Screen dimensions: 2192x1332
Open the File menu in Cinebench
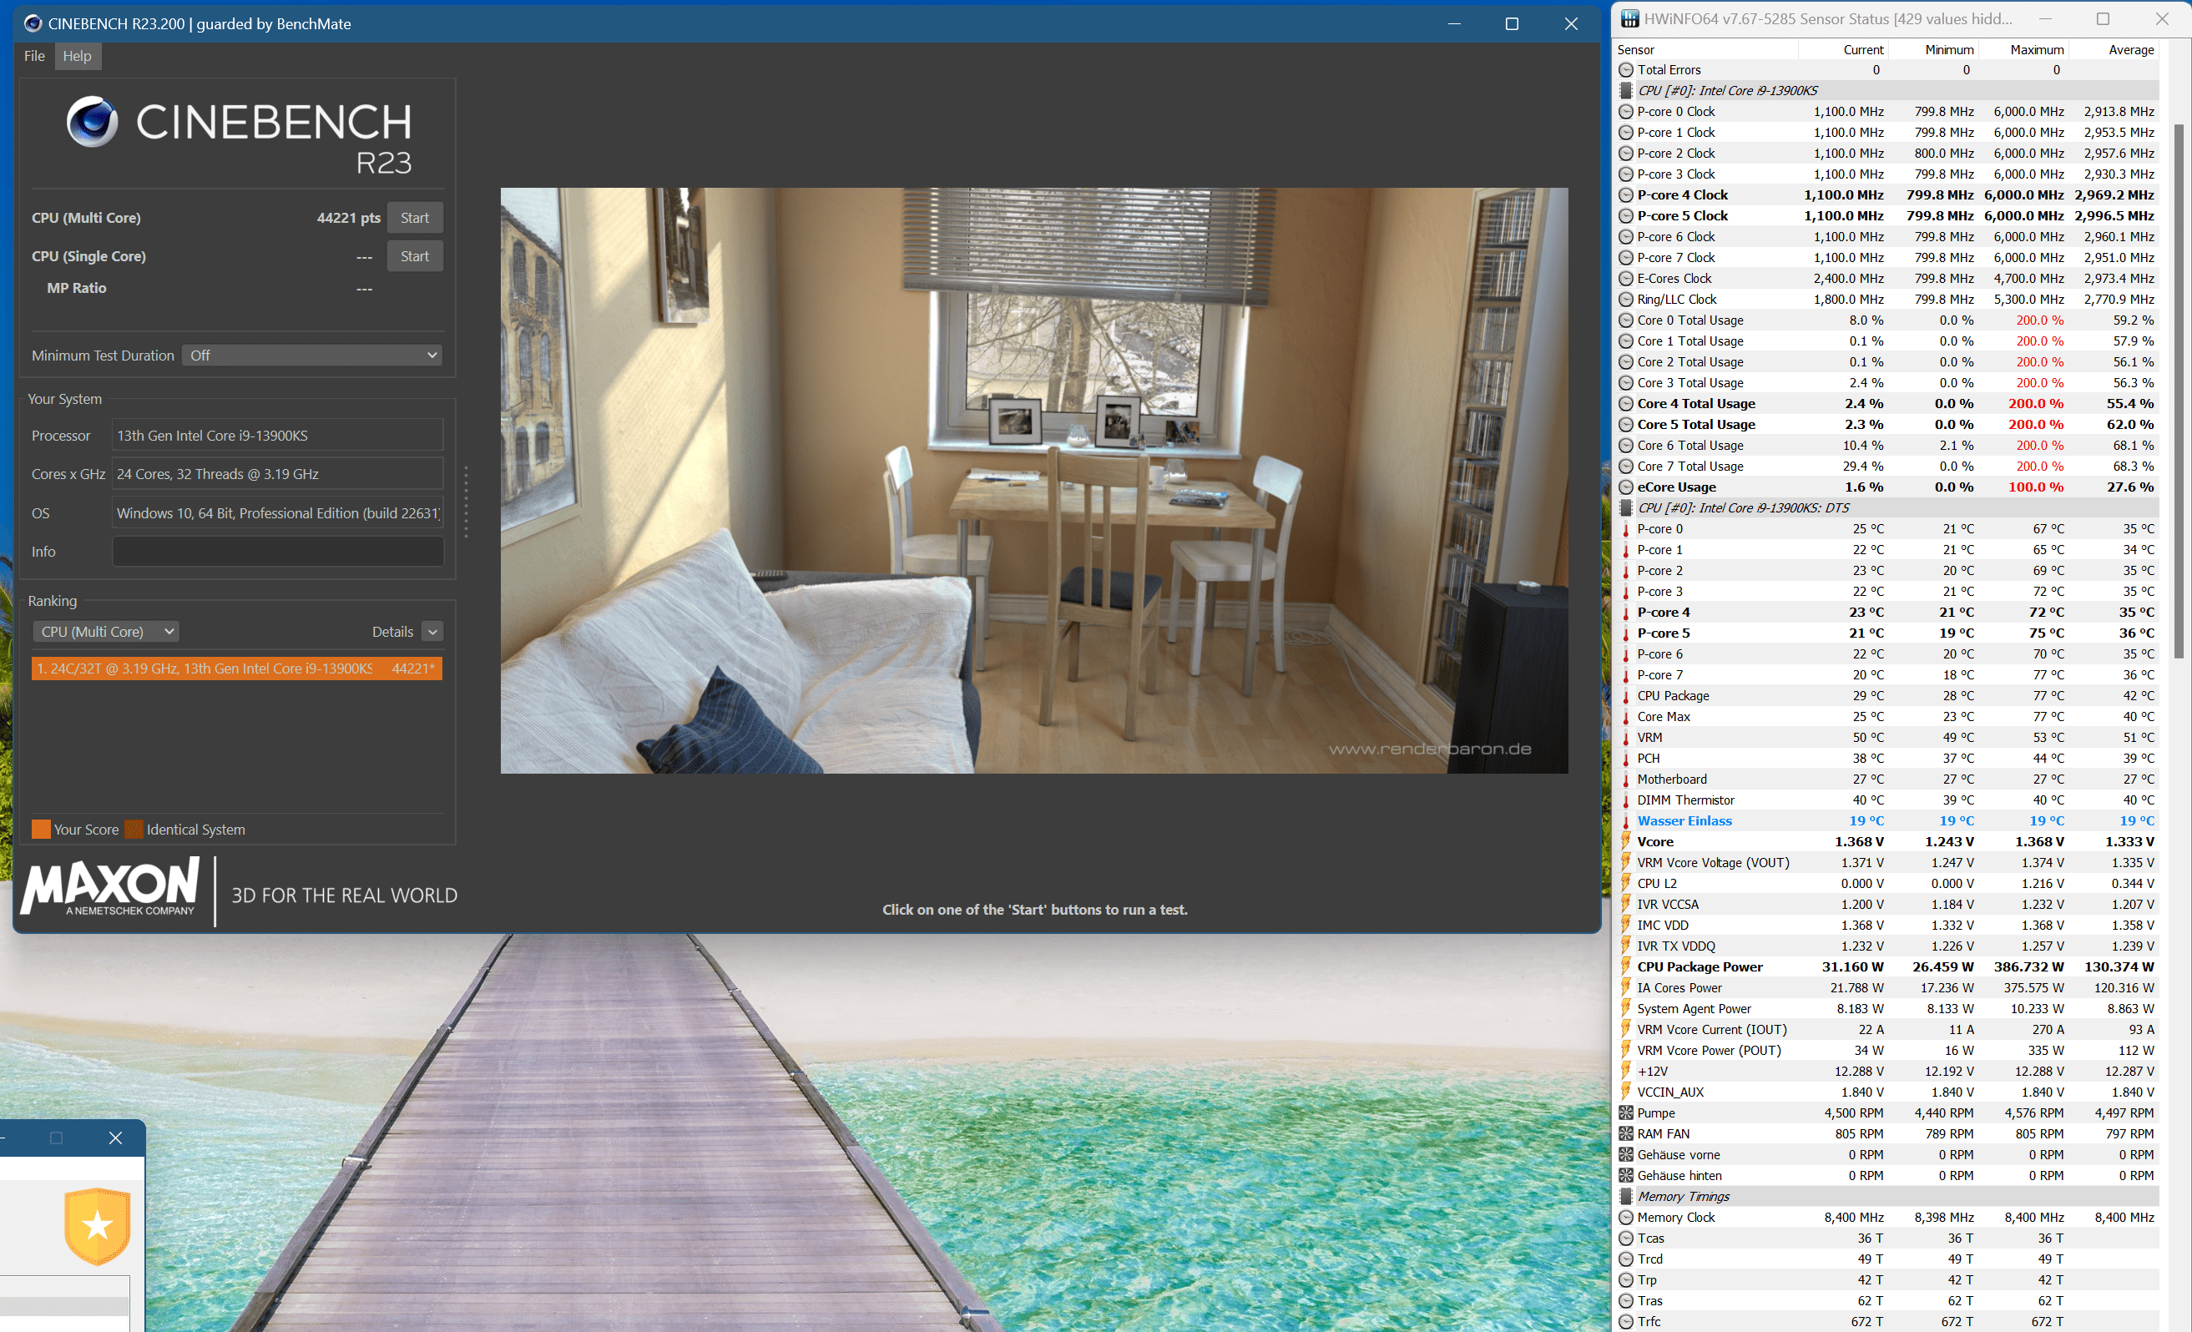tap(33, 56)
